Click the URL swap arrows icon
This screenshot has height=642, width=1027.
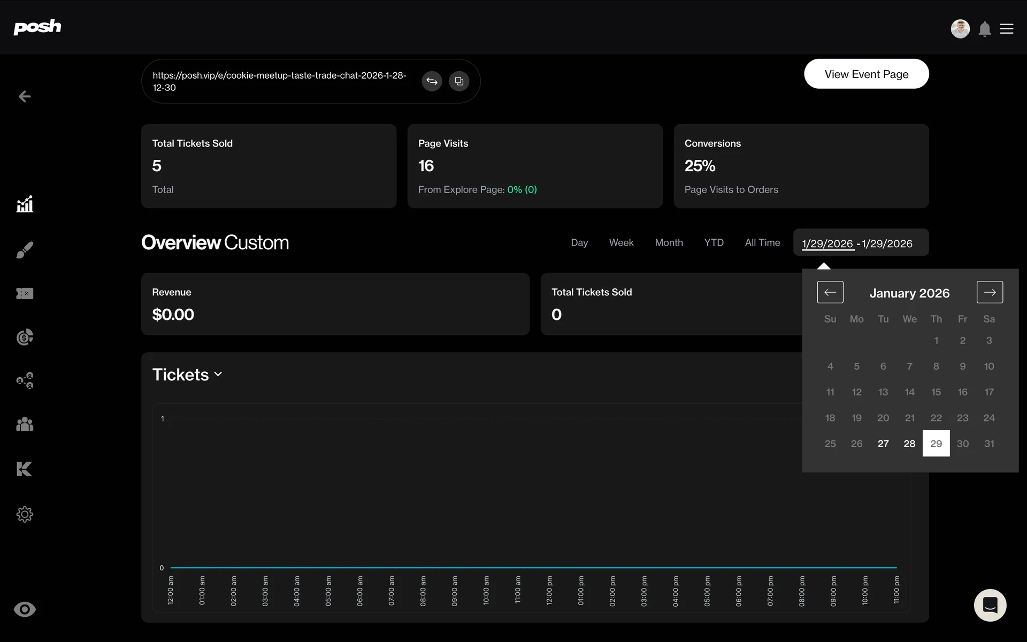click(432, 81)
